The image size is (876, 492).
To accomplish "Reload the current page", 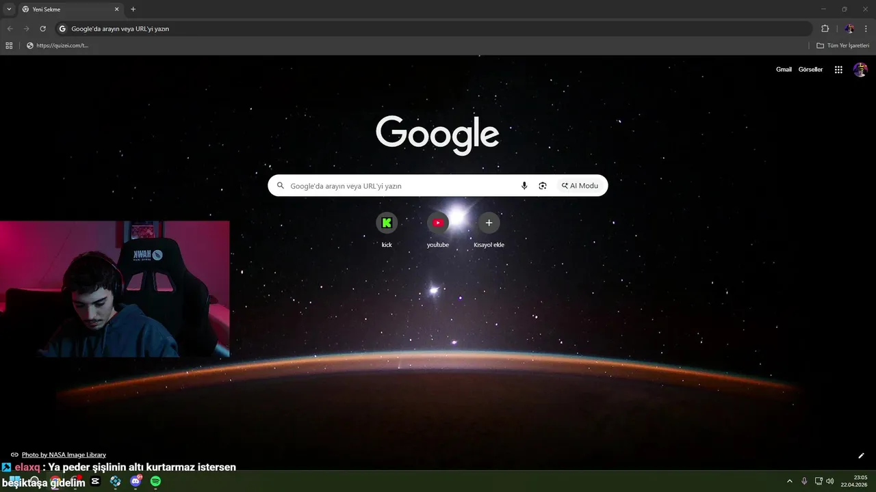I will pos(42,29).
